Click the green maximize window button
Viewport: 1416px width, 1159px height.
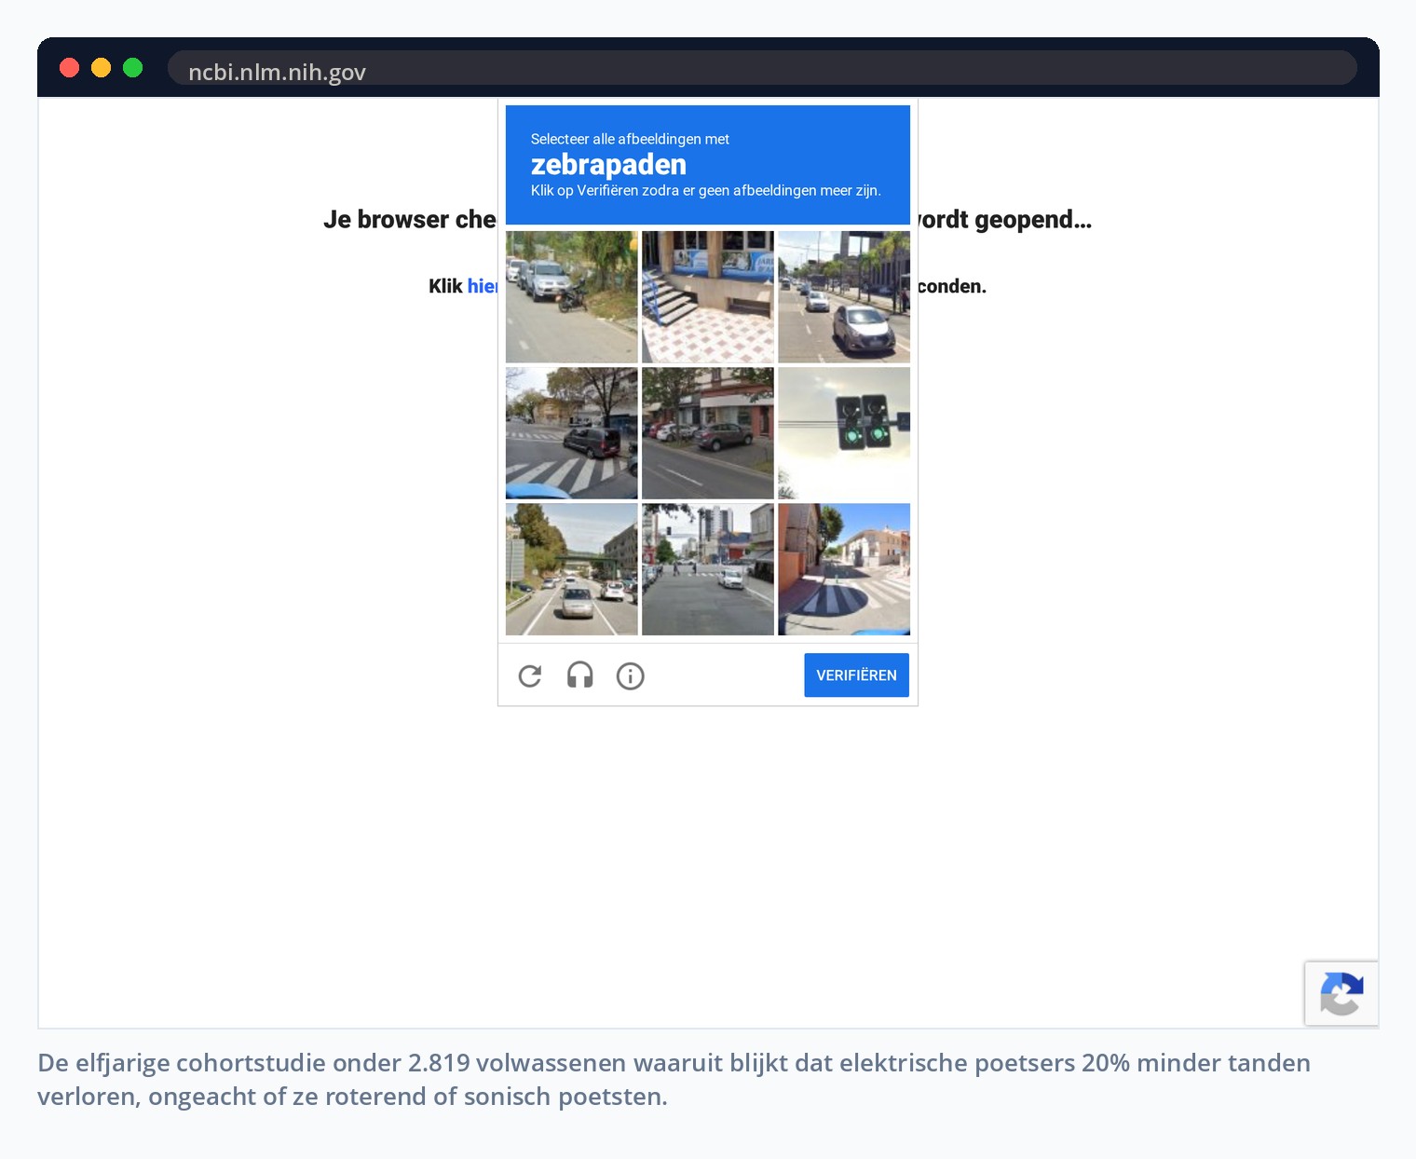[133, 67]
